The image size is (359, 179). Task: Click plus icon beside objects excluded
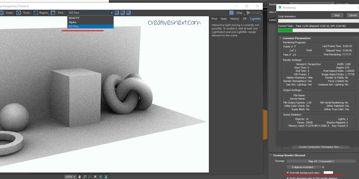click(323, 167)
